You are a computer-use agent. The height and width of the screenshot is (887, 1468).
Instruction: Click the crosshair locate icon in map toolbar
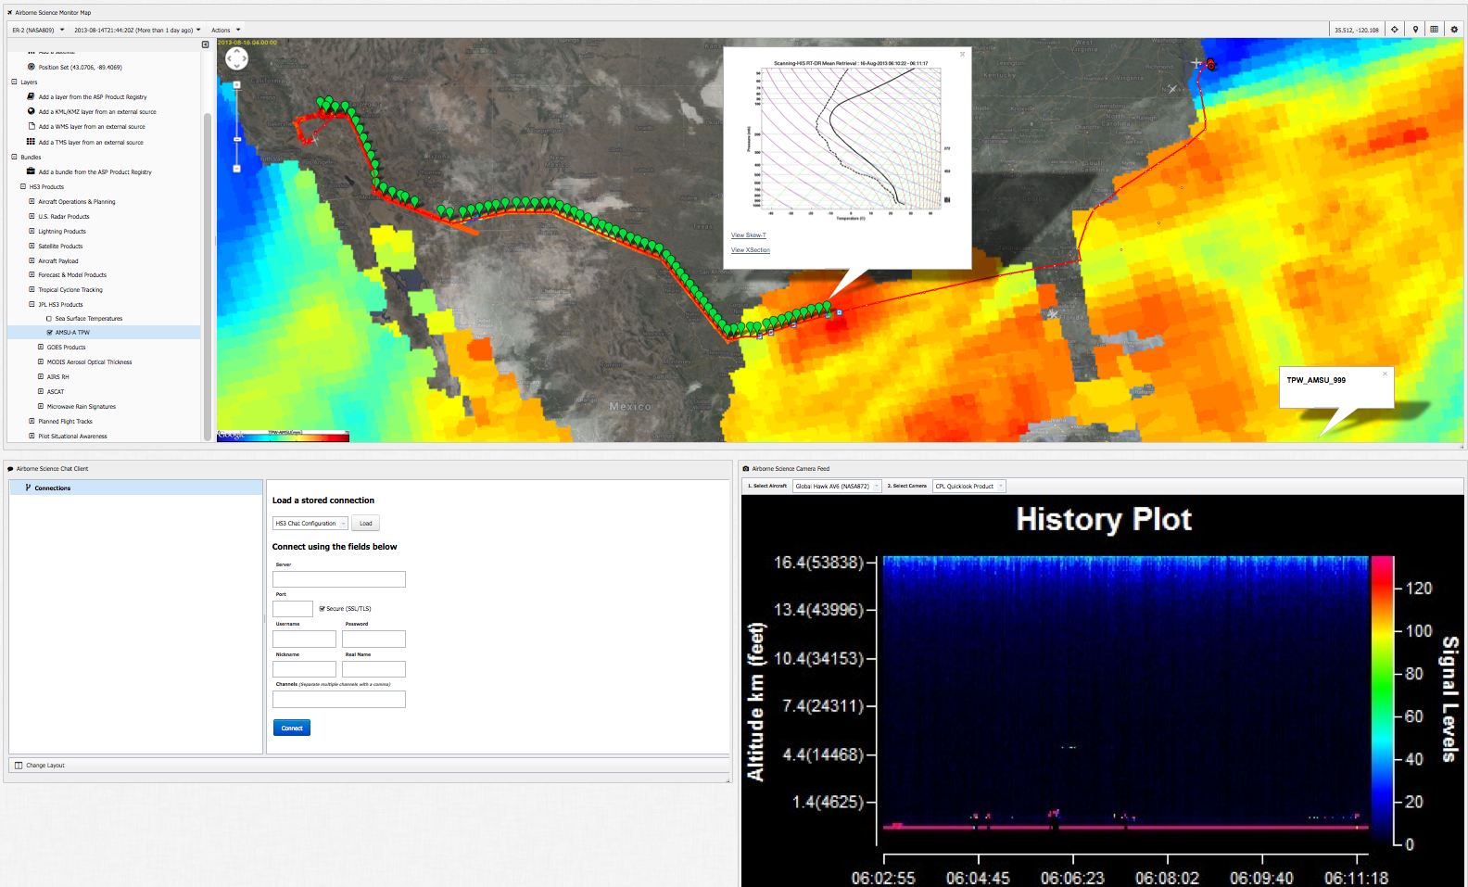pos(1395,30)
